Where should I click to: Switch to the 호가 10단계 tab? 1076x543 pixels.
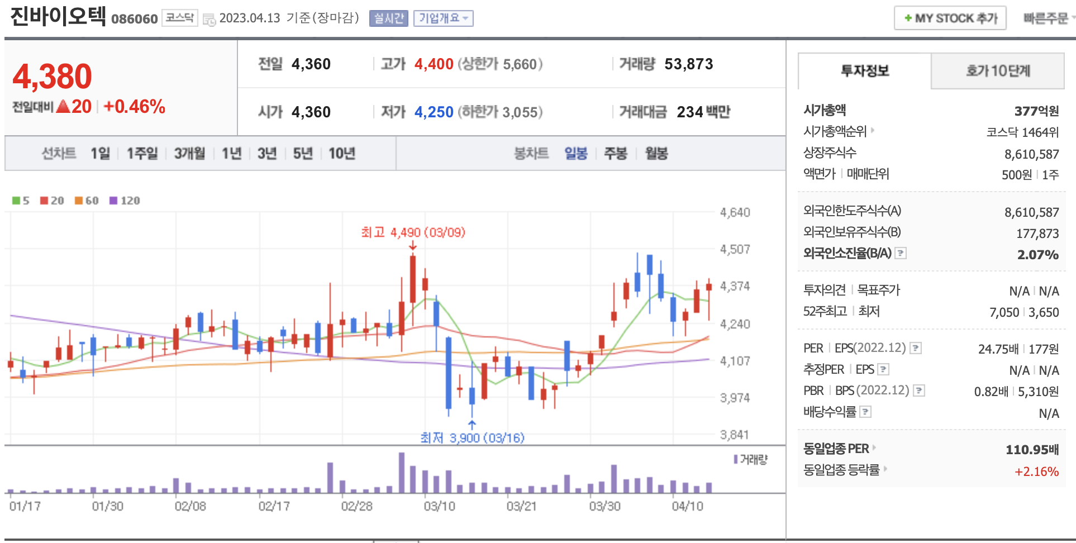click(997, 71)
